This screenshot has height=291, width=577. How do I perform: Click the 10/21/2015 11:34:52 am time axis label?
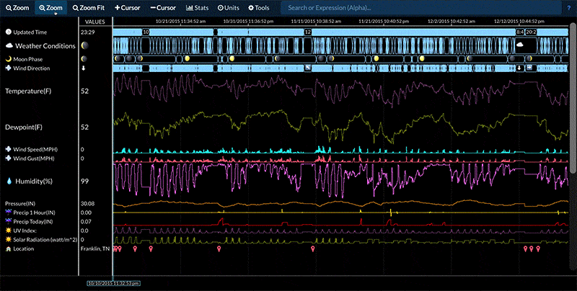coord(180,22)
